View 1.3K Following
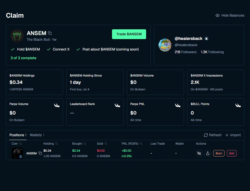The height and width of the screenshot is (191, 250). click(212, 52)
